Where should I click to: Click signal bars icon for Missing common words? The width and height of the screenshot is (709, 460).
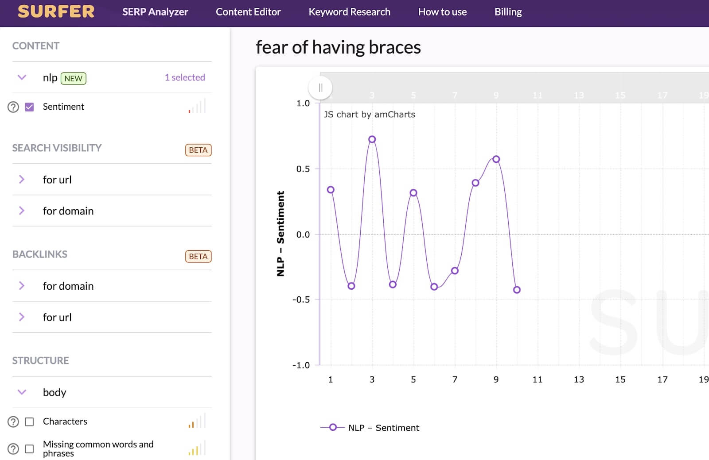click(197, 448)
